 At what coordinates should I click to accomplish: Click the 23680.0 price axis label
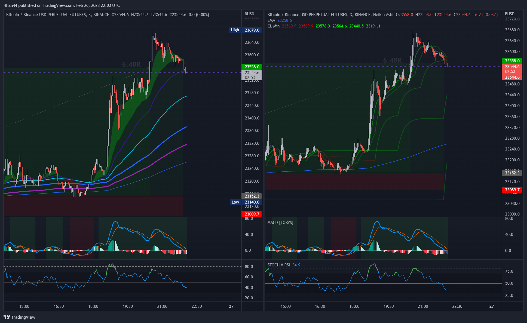point(512,30)
